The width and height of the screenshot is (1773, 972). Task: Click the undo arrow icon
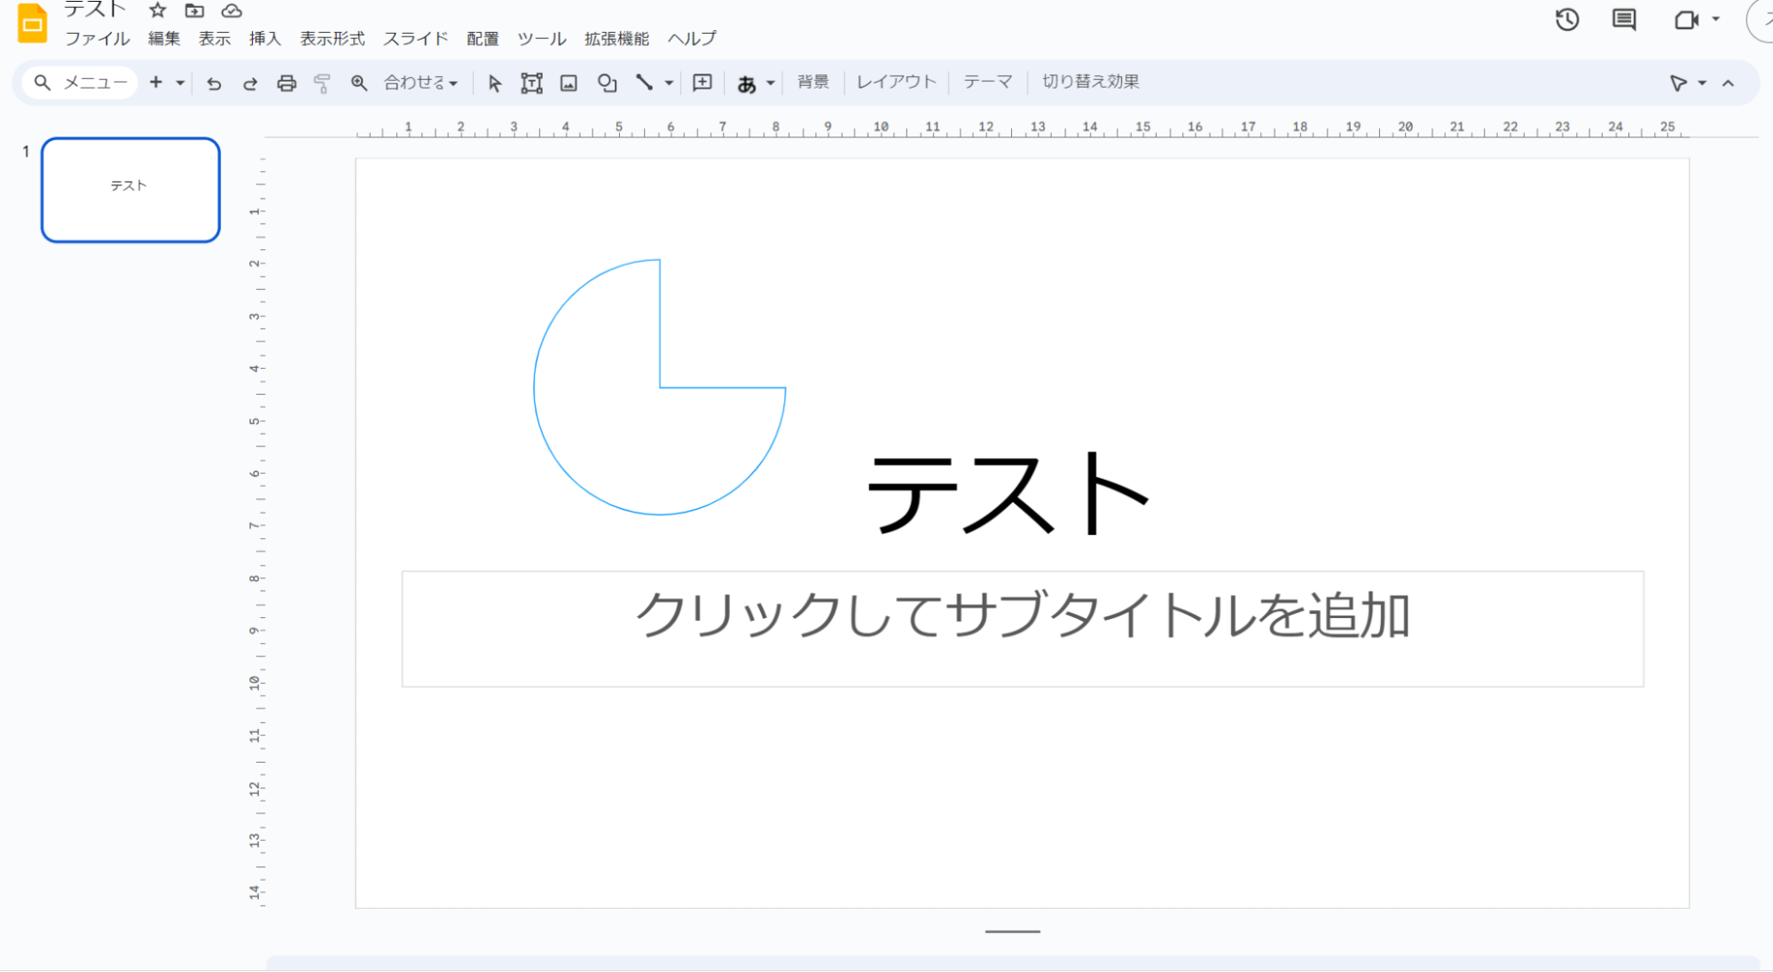pos(214,83)
